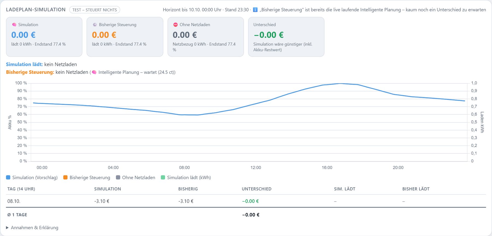This screenshot has height=236, width=492.
Task: Click the -3.10 € cell under SIMULATION
Action: 102,201
